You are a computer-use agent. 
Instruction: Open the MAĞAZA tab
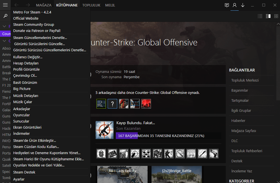tap(44, 5)
